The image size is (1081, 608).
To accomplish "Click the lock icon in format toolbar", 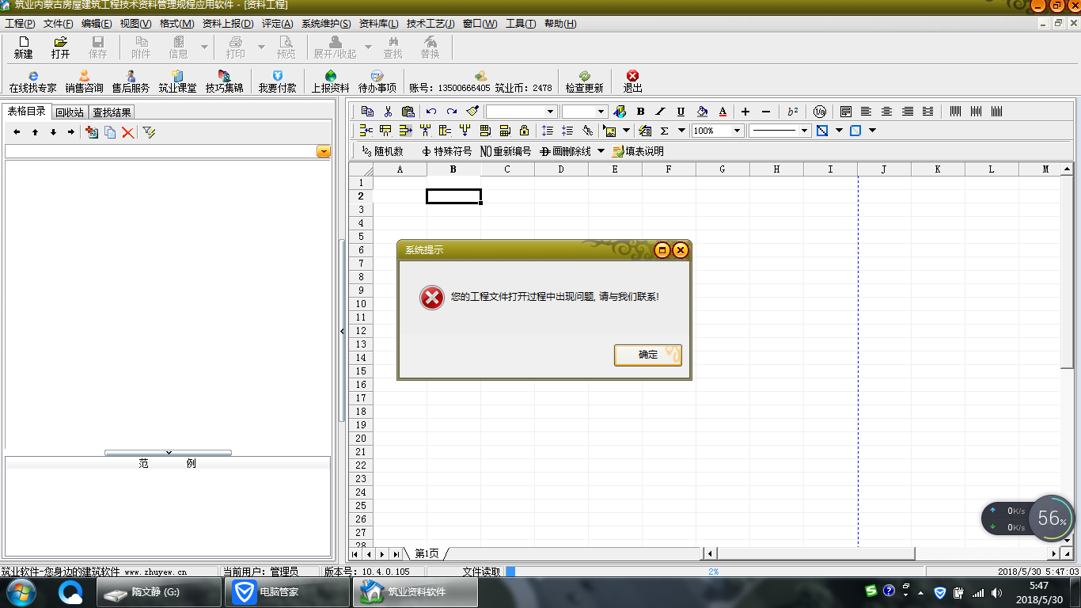I will [524, 131].
